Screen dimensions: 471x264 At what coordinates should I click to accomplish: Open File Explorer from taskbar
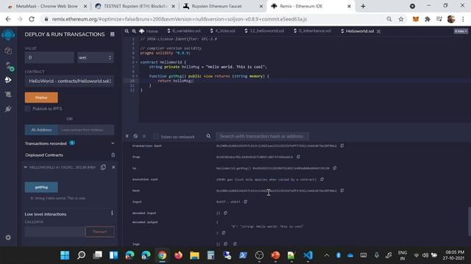pos(194,255)
